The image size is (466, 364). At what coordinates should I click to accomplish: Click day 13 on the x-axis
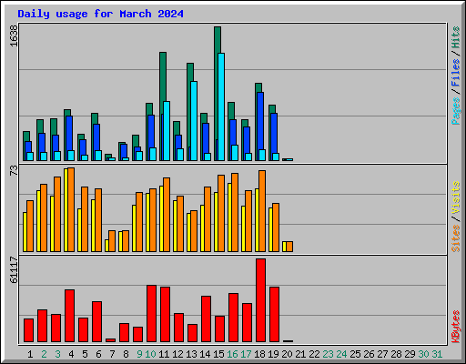tap(191, 354)
